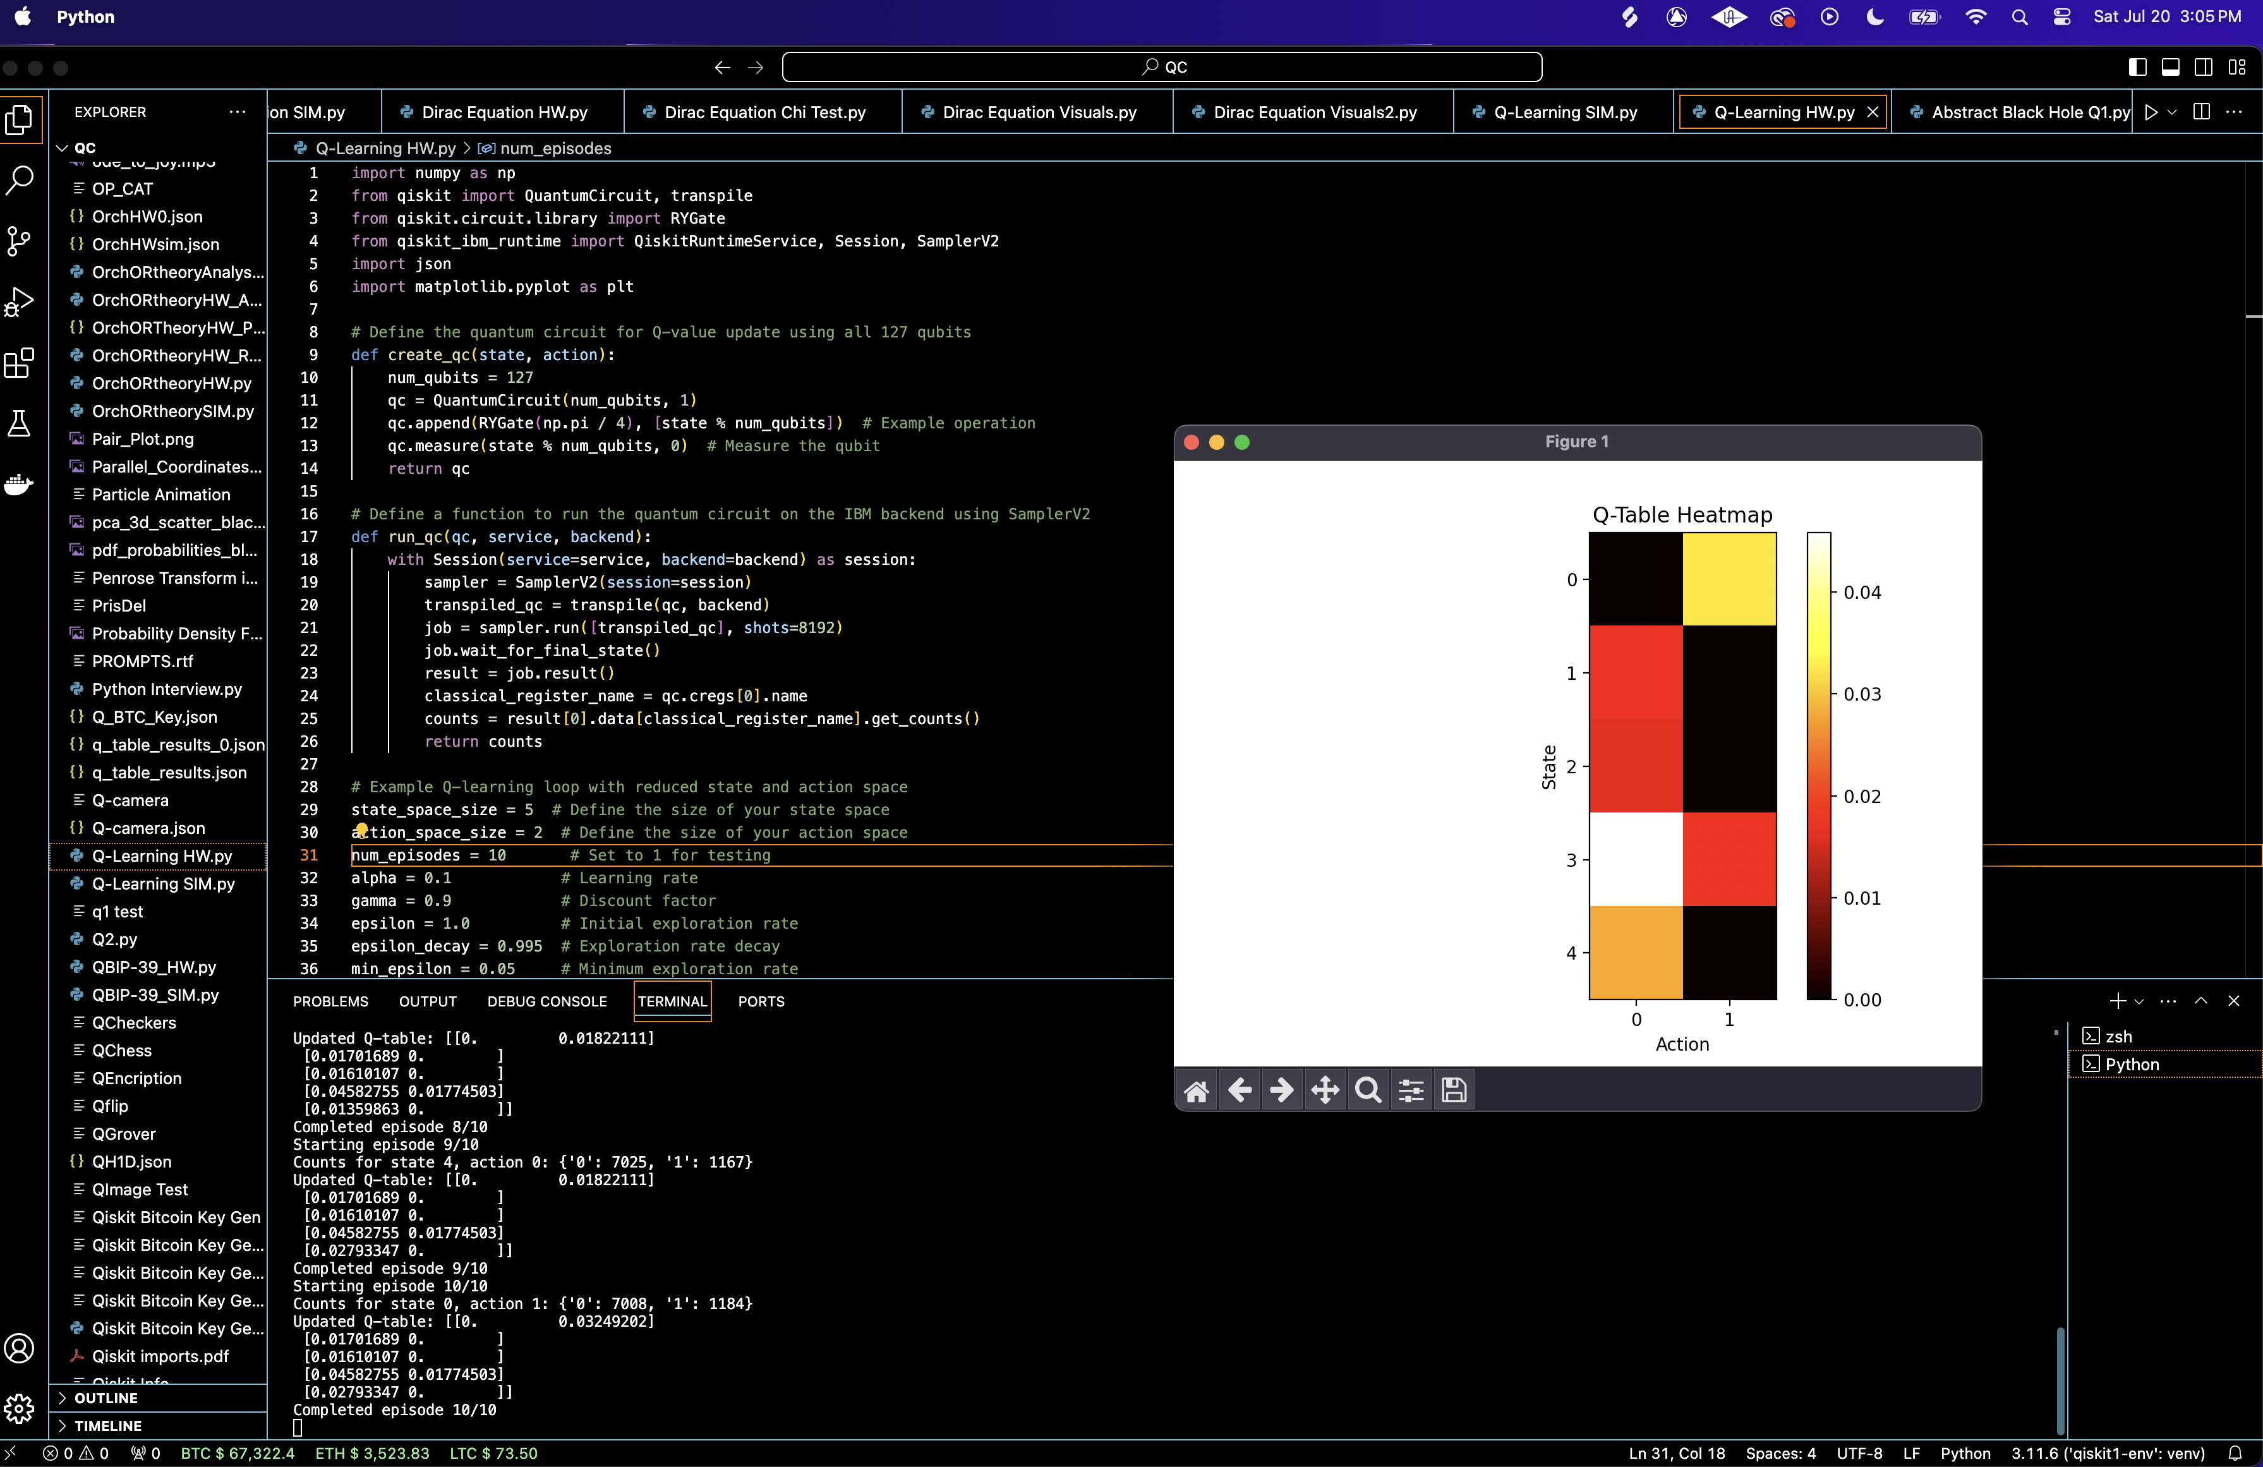Open the Accounts menu in activity bar
2263x1467 pixels.
click(20, 1347)
